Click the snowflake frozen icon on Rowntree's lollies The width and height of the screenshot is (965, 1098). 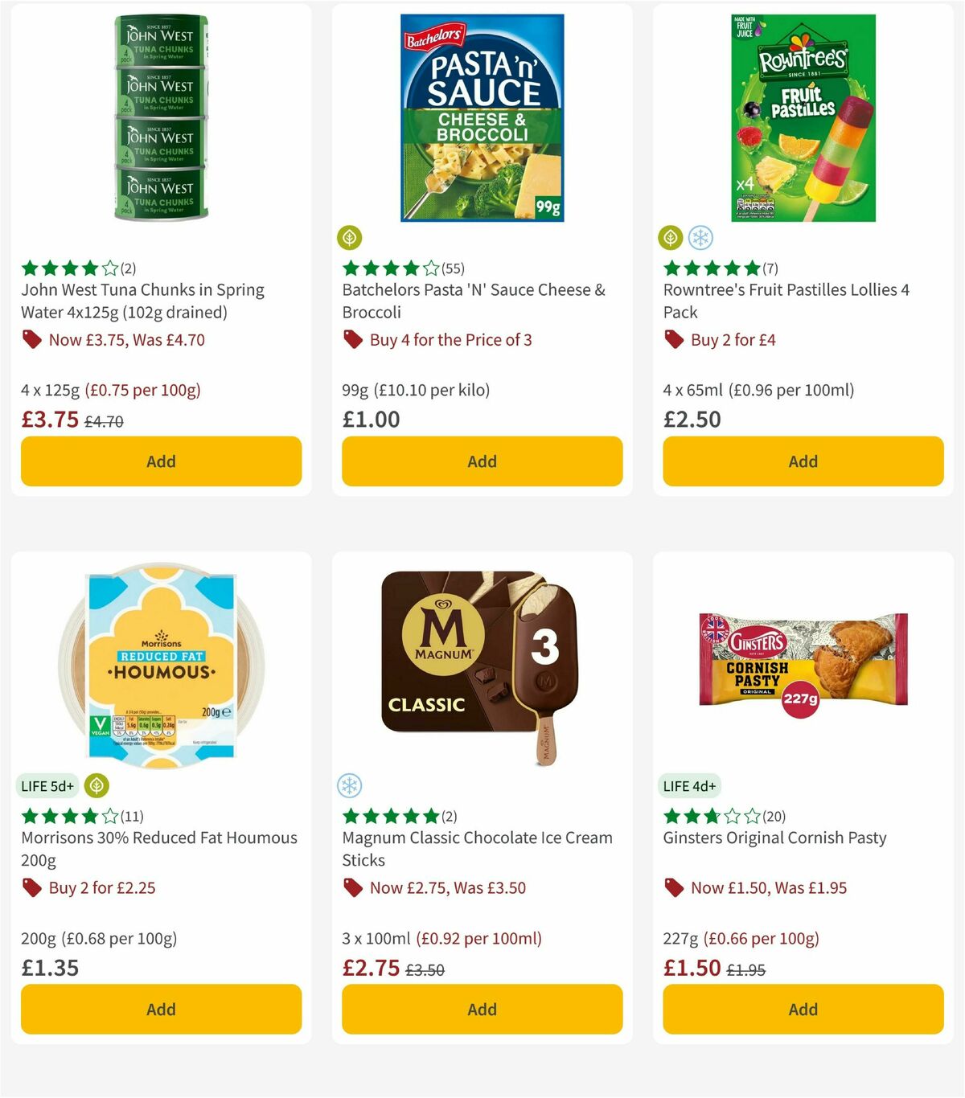point(699,239)
